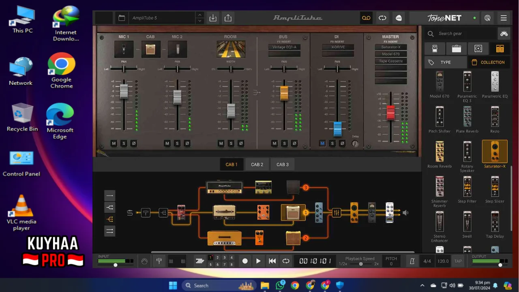Select the Plate Reverb gear thumbnail
519x292 pixels.
(x=467, y=117)
